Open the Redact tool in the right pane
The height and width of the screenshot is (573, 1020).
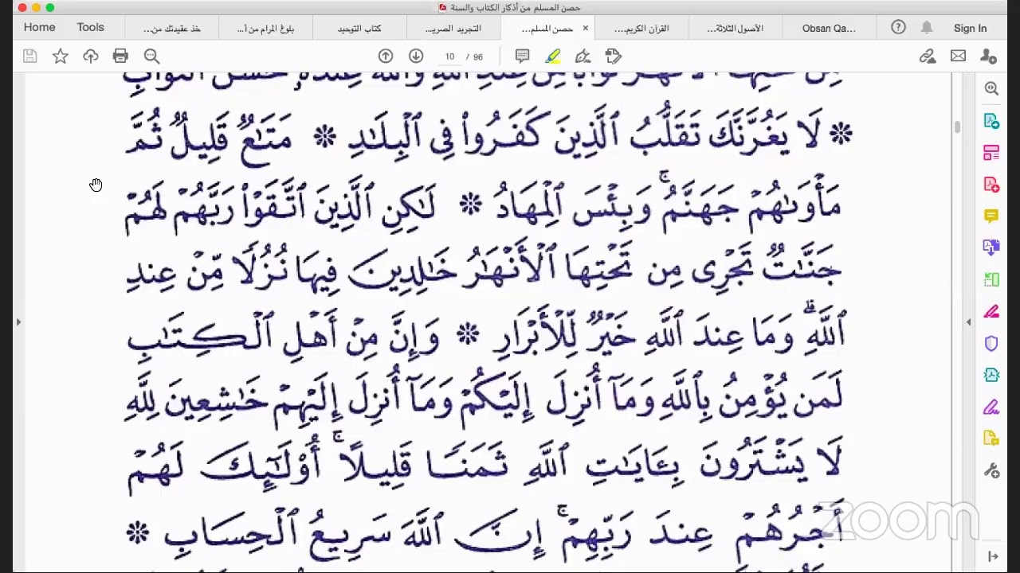(x=991, y=311)
